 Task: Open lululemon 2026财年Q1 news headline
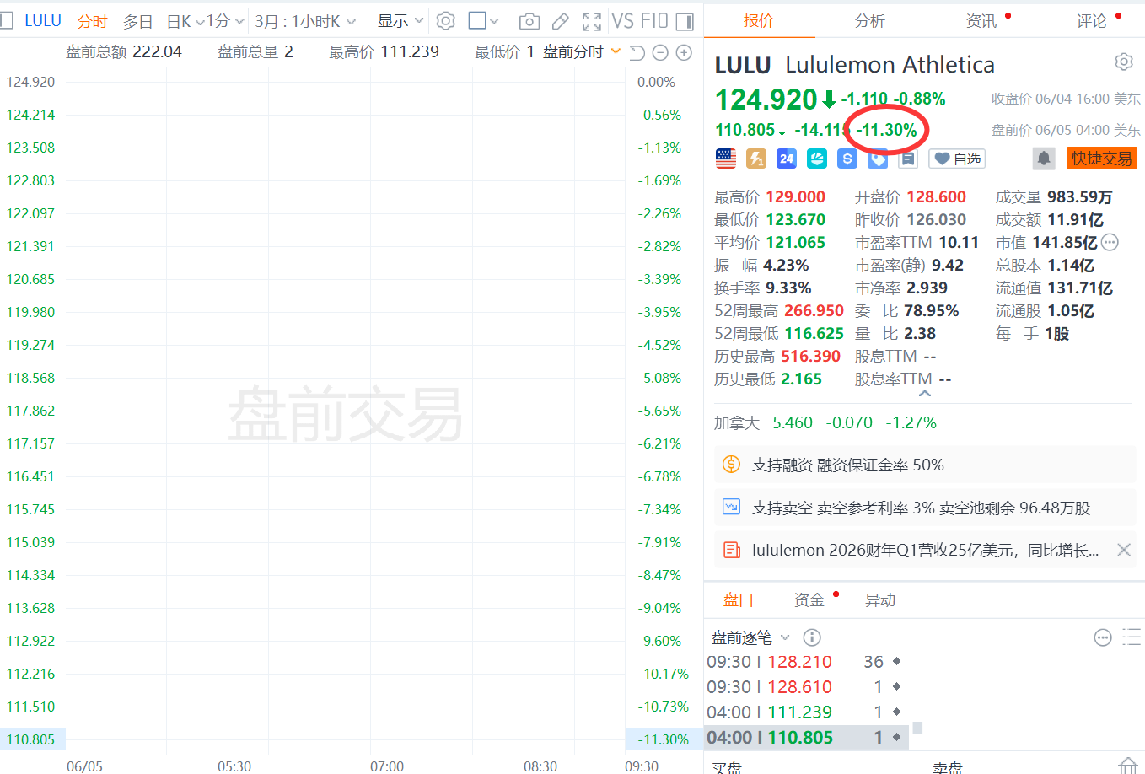(x=925, y=551)
